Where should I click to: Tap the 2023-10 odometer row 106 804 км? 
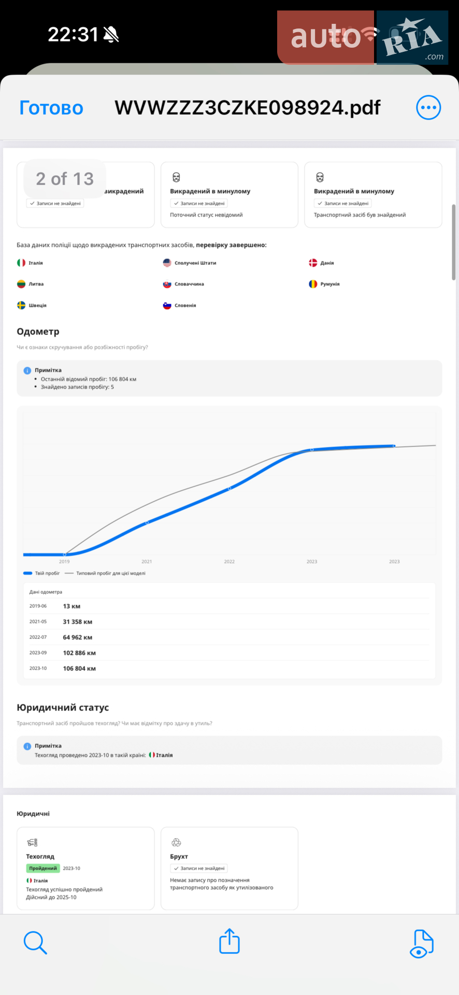click(x=229, y=669)
